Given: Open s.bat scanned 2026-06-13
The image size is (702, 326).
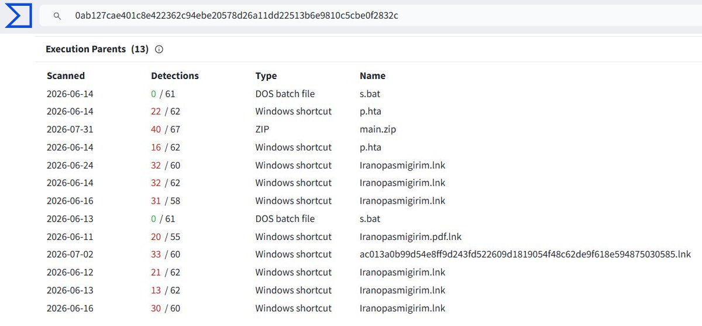Looking at the screenshot, I should coord(370,218).
